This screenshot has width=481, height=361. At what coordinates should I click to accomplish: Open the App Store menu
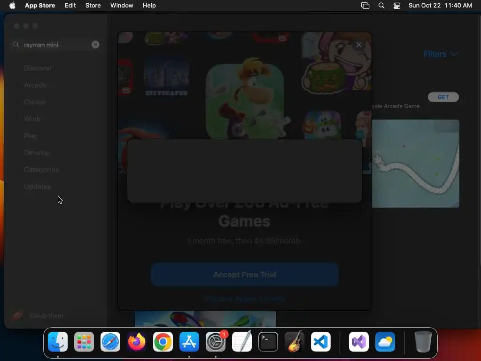[40, 6]
